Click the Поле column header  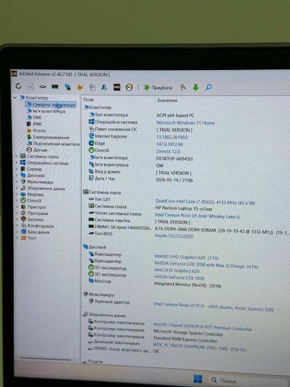tap(88, 100)
